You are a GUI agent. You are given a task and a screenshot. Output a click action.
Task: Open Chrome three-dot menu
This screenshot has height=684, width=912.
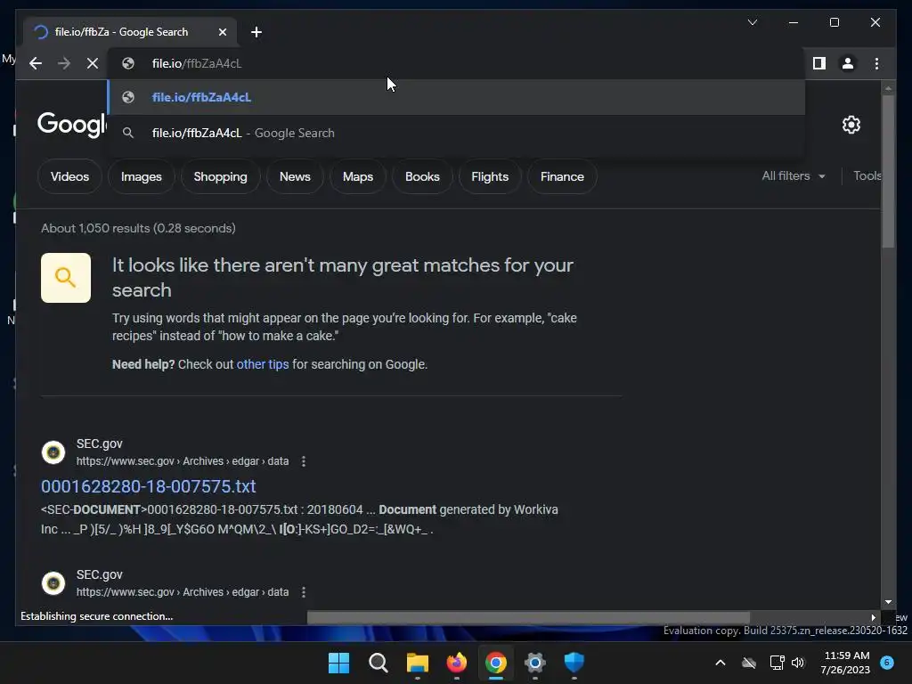click(876, 63)
